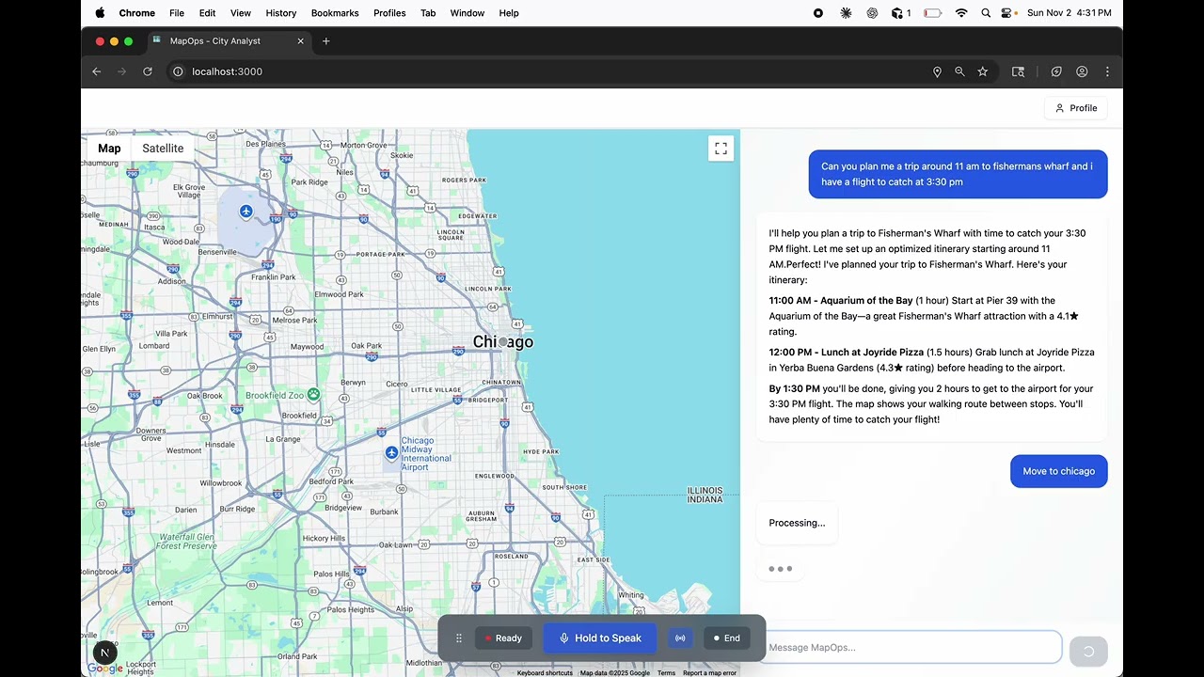Open the zoom indicator in address bar

pos(959,71)
